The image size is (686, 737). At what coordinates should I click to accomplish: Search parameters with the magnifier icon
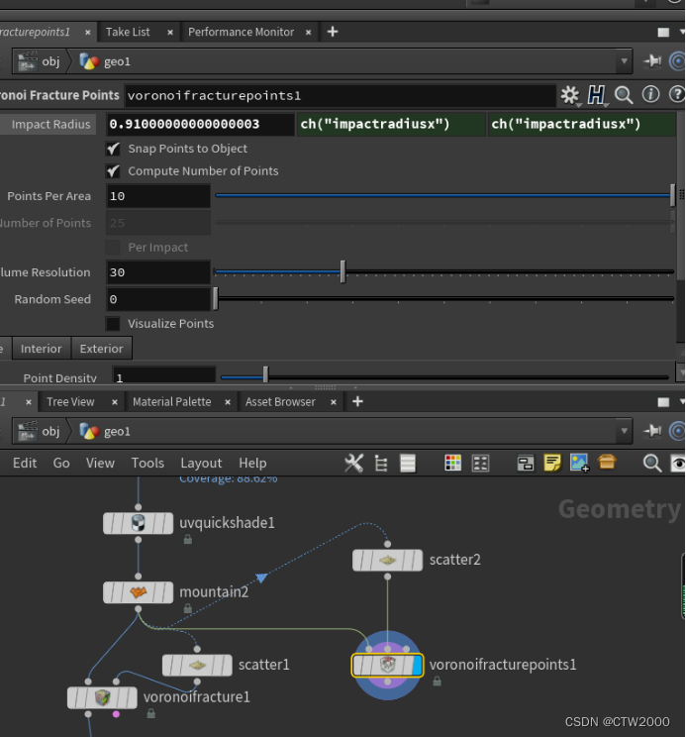[x=624, y=95]
